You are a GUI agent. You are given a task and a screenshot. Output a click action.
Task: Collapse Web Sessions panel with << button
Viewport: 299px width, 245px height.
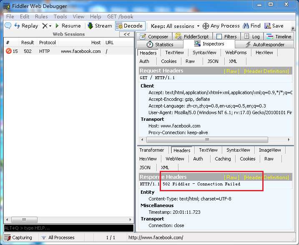pyautogui.click(x=127, y=34)
